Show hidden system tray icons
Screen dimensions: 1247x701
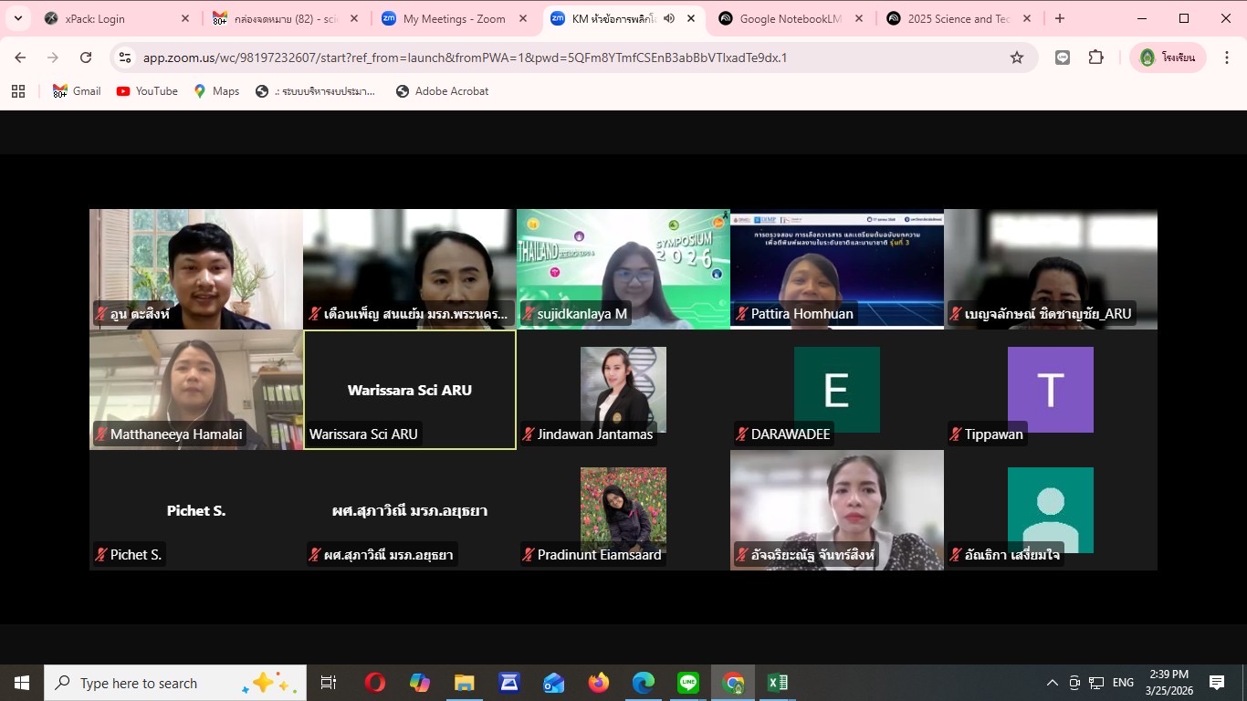(x=1052, y=683)
